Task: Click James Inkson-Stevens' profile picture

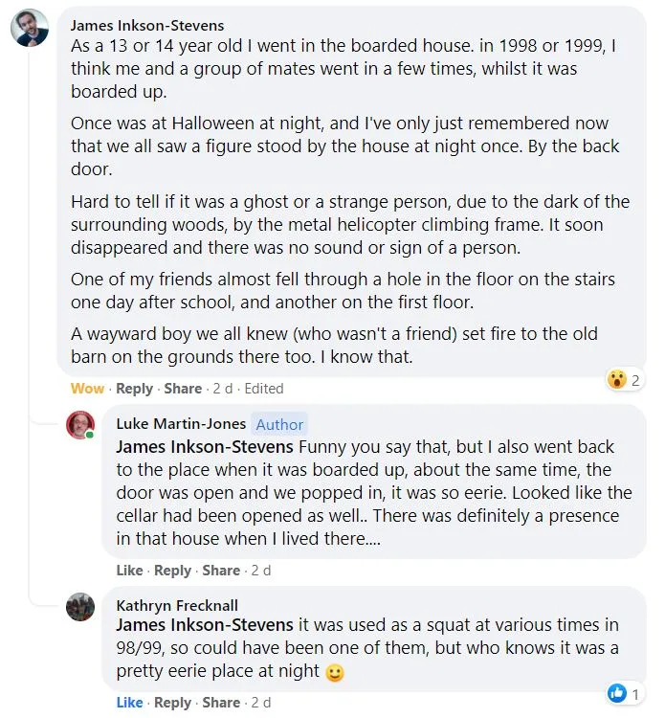Action: pos(30,29)
